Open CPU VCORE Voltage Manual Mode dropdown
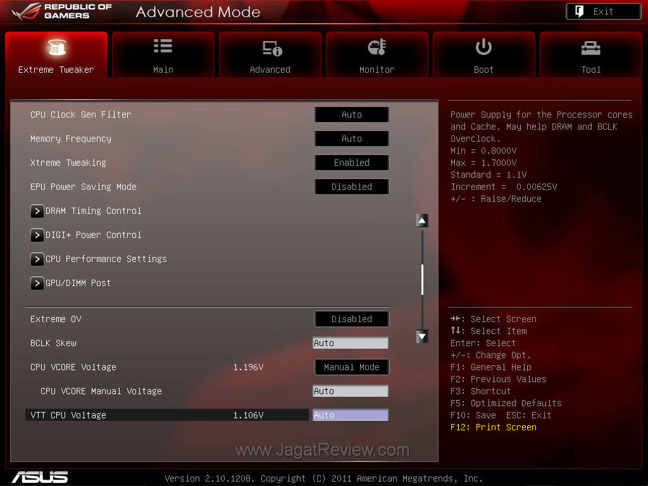 [351, 367]
